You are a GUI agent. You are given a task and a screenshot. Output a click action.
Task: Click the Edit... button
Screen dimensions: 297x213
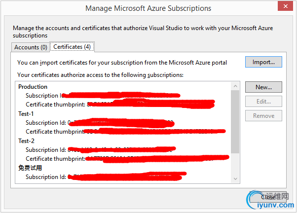click(x=263, y=102)
